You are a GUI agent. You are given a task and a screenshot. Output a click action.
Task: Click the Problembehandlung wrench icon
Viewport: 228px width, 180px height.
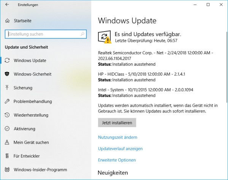click(x=7, y=101)
